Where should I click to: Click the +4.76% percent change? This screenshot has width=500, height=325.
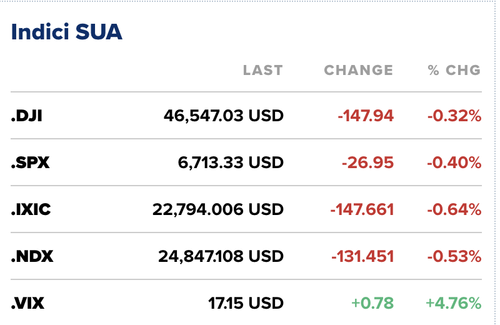tap(453, 304)
